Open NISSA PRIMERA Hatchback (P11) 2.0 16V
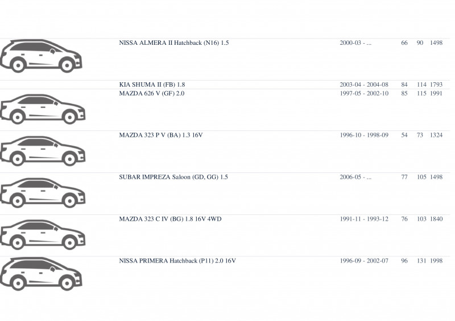 pyautogui.click(x=177, y=260)
